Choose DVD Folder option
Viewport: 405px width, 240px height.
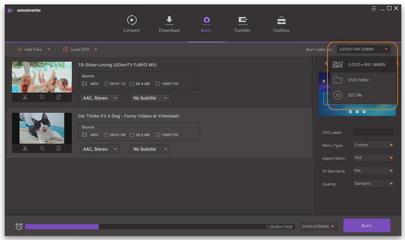click(363, 80)
